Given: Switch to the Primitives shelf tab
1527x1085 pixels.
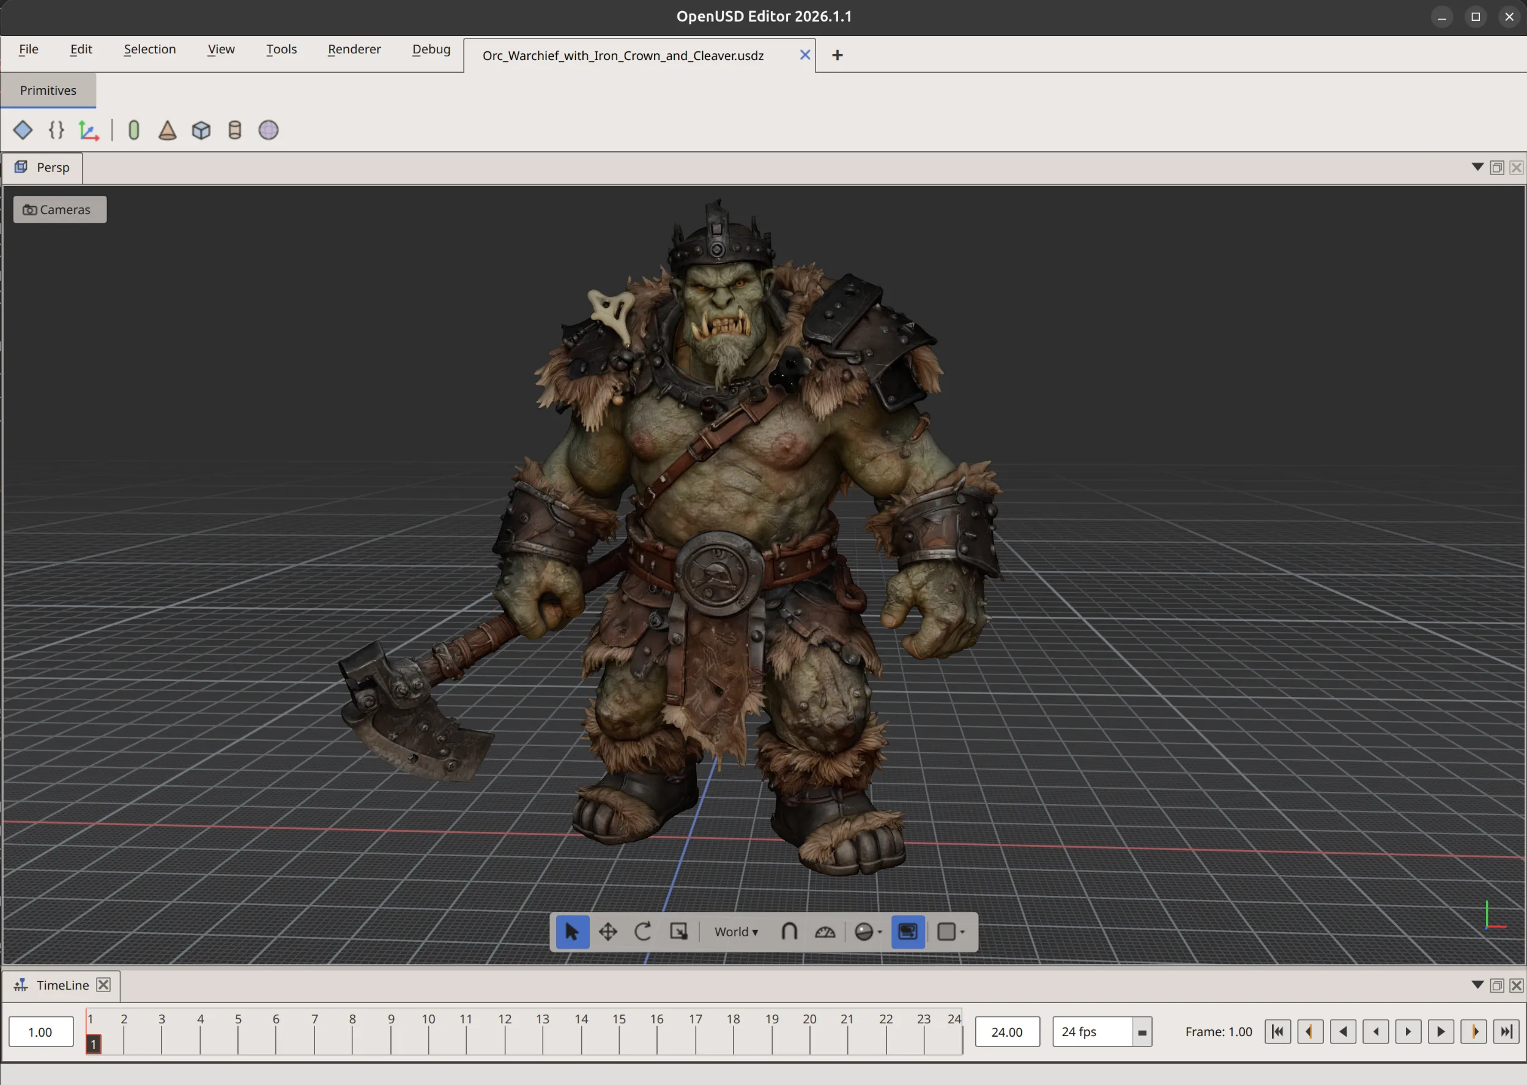Looking at the screenshot, I should 48,90.
